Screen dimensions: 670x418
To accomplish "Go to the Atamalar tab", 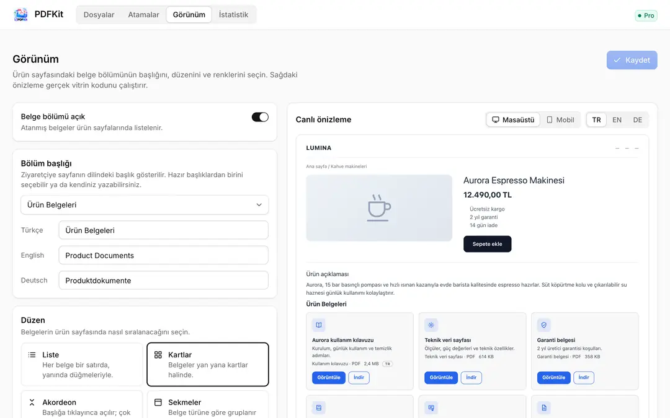I will 143,14.
